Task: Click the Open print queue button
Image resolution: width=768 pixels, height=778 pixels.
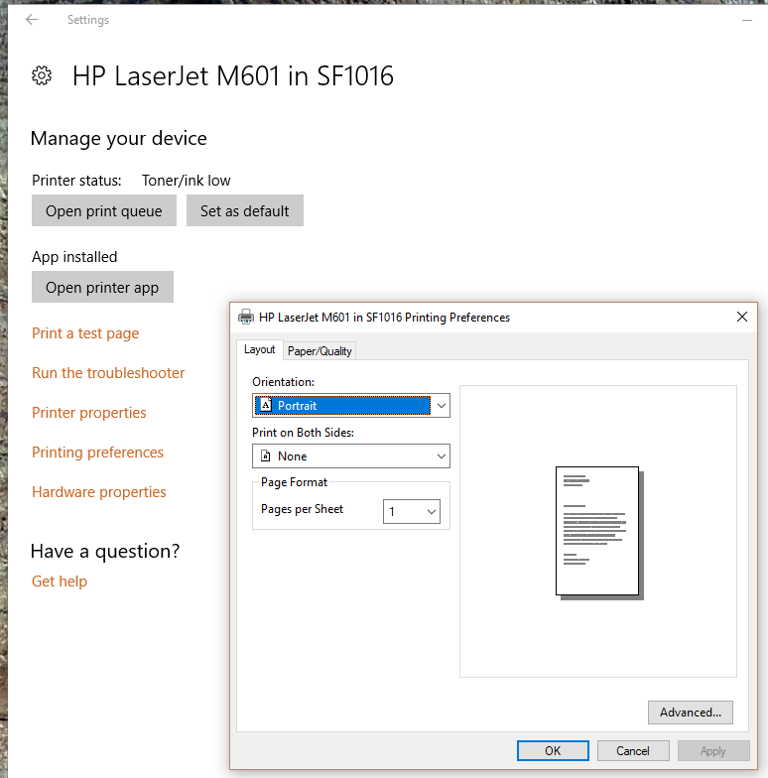Action: click(103, 210)
